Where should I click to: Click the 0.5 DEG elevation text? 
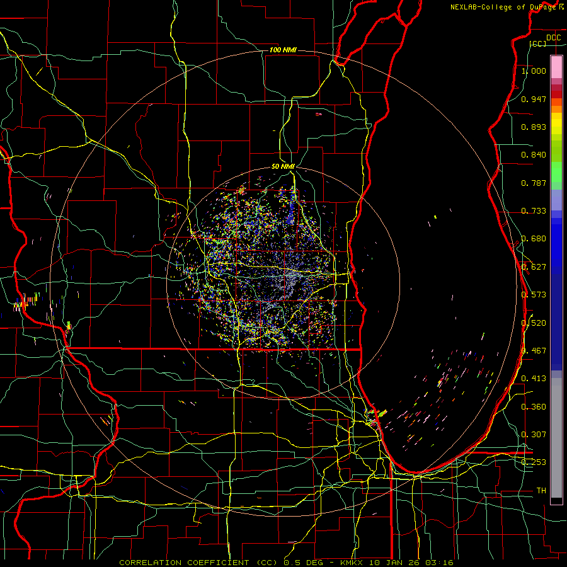click(x=304, y=563)
